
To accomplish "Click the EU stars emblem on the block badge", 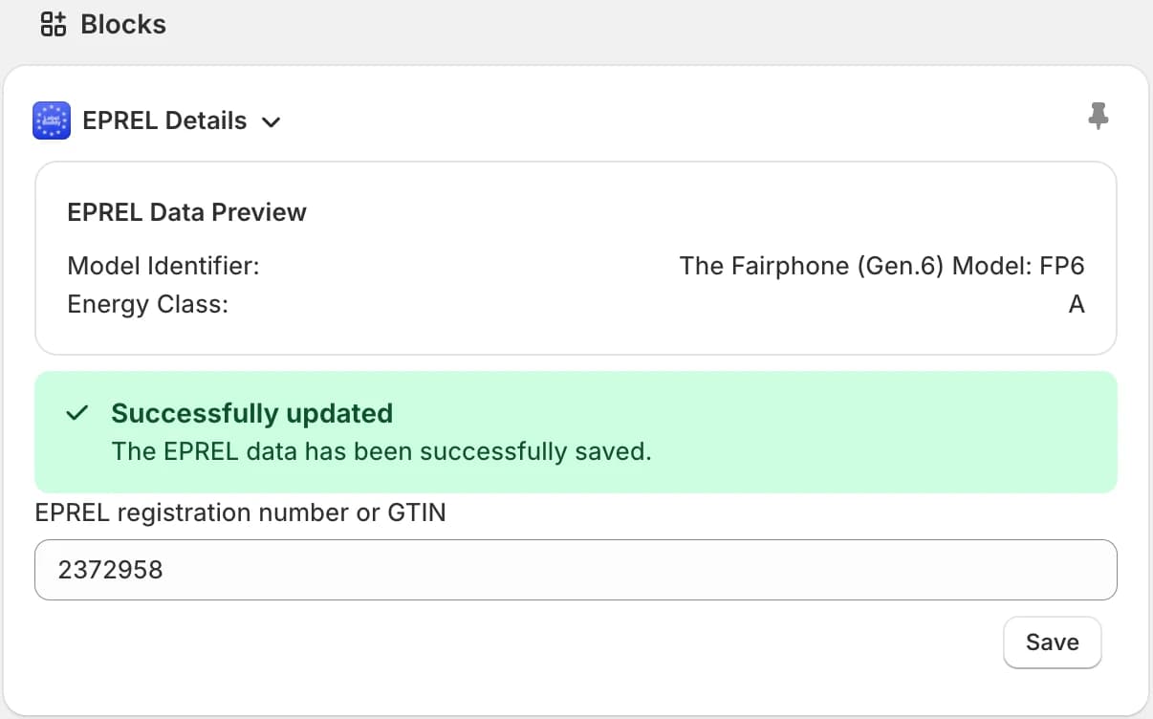I will 51,120.
